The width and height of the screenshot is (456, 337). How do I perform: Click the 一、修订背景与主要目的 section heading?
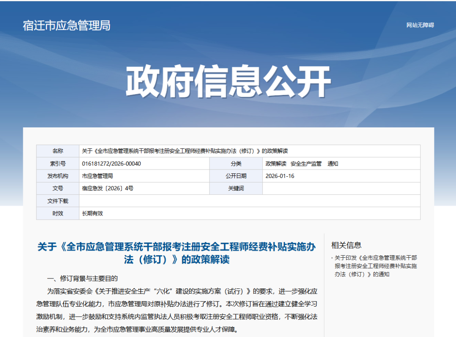82,278
